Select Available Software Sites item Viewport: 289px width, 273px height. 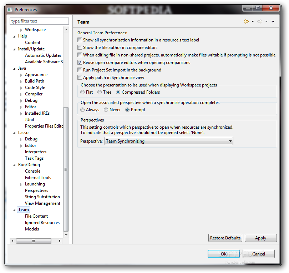(x=44, y=62)
